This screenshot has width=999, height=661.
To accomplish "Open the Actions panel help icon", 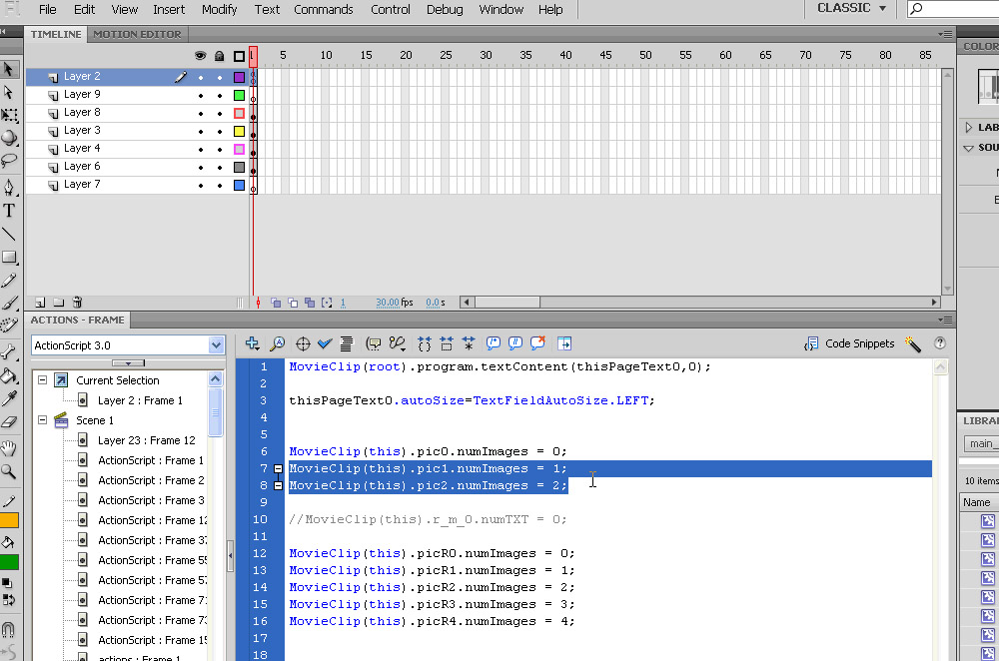I will click(x=939, y=343).
